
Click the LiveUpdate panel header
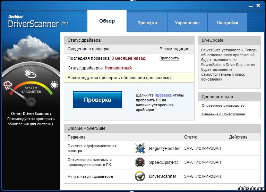click(x=229, y=40)
